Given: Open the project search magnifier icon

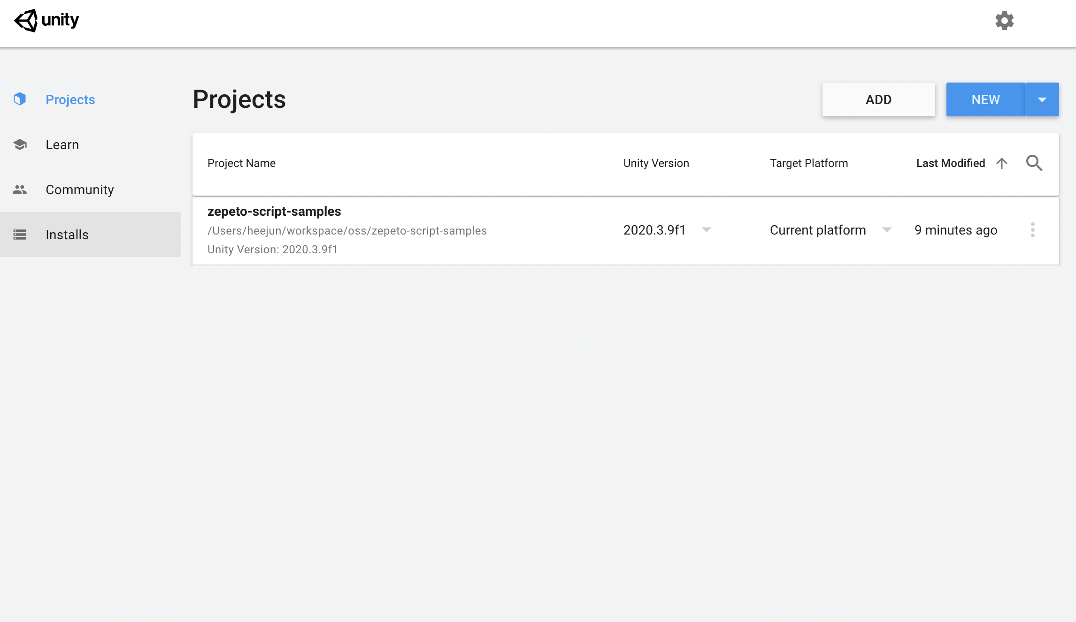Looking at the screenshot, I should pos(1034,163).
